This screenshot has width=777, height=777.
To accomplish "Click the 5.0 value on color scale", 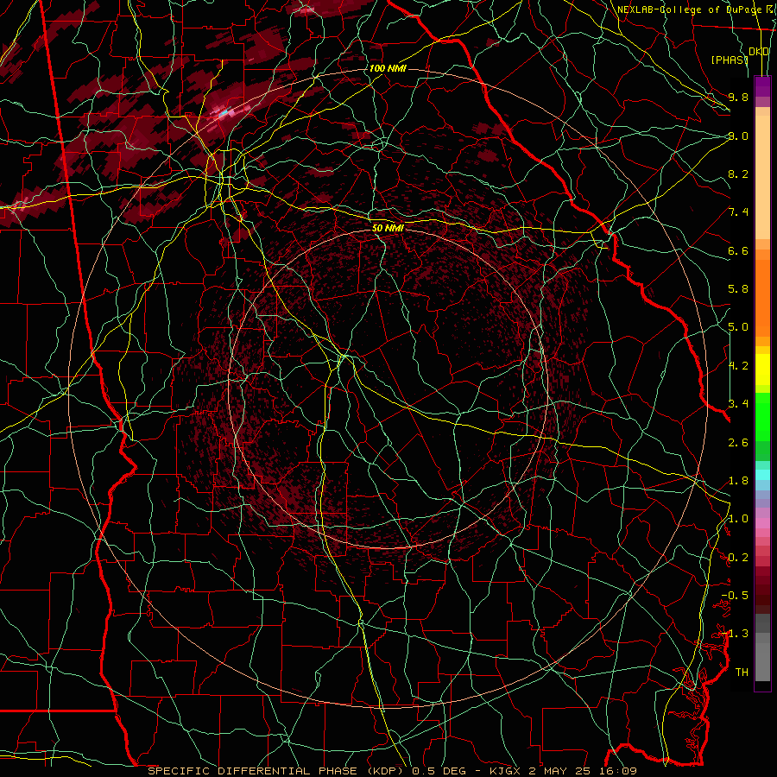I will tap(738, 327).
